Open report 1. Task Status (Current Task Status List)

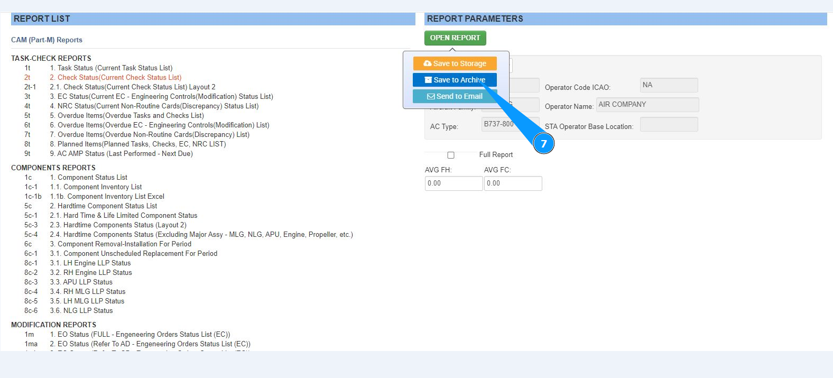111,68
